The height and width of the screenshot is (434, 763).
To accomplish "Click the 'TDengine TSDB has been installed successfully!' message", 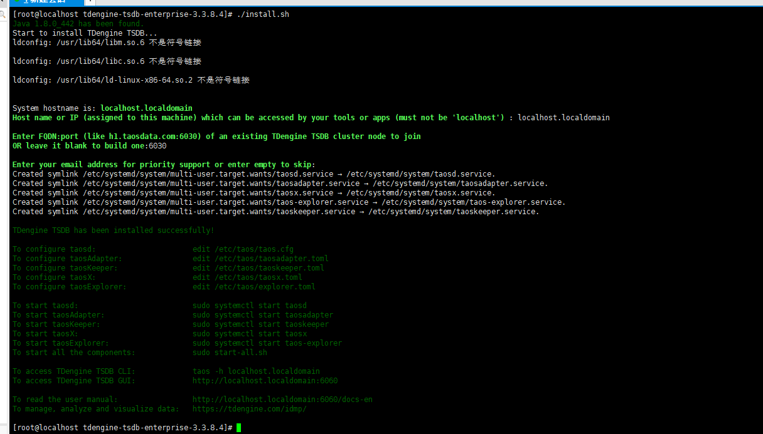I will (113, 230).
